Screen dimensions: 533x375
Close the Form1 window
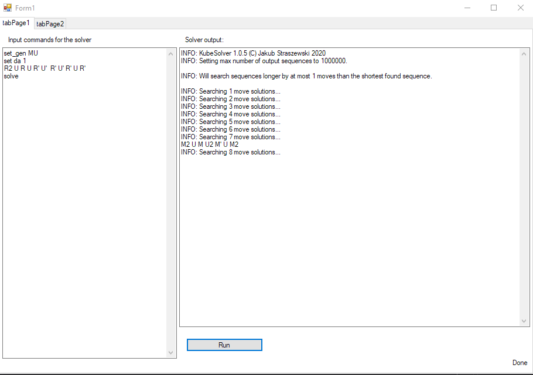click(x=521, y=8)
